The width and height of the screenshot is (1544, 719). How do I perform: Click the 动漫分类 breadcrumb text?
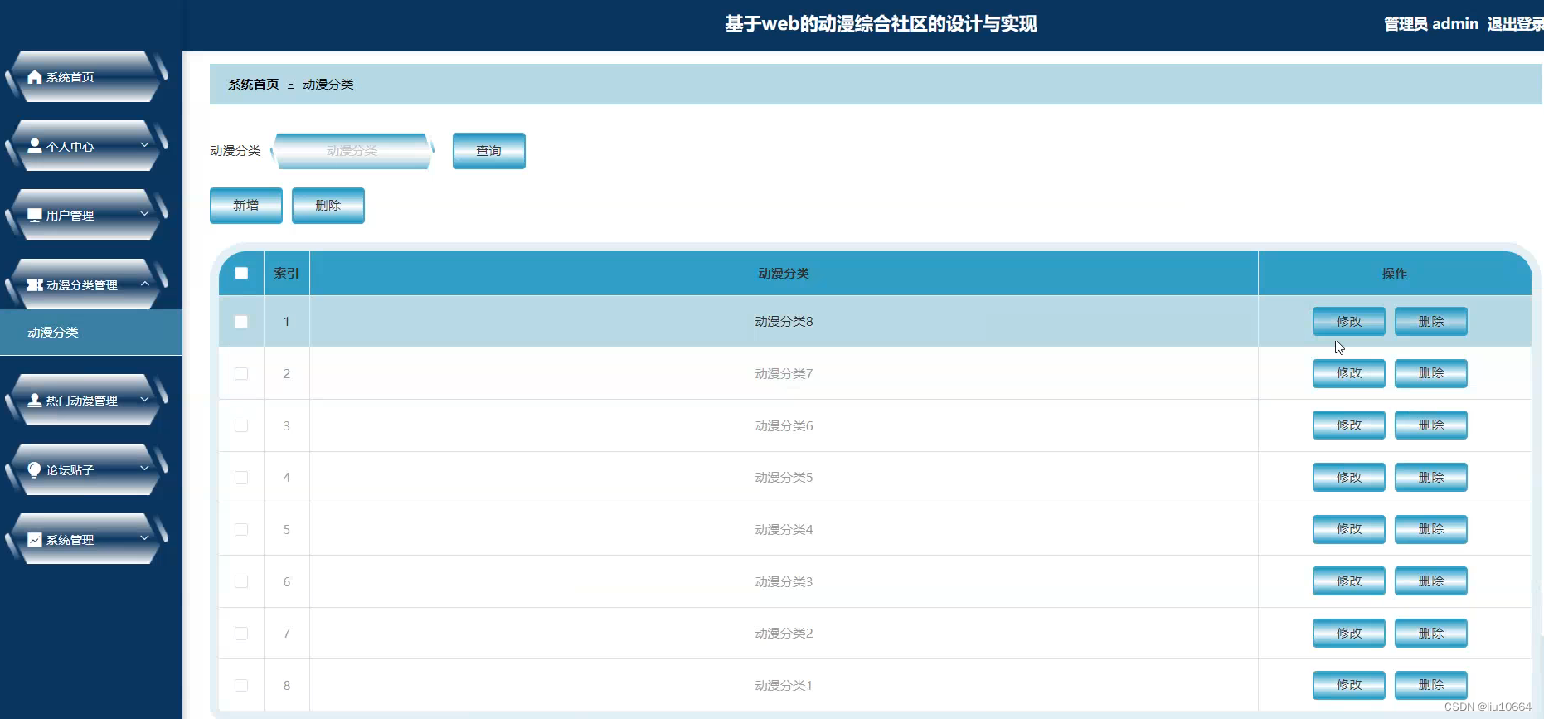pos(328,85)
